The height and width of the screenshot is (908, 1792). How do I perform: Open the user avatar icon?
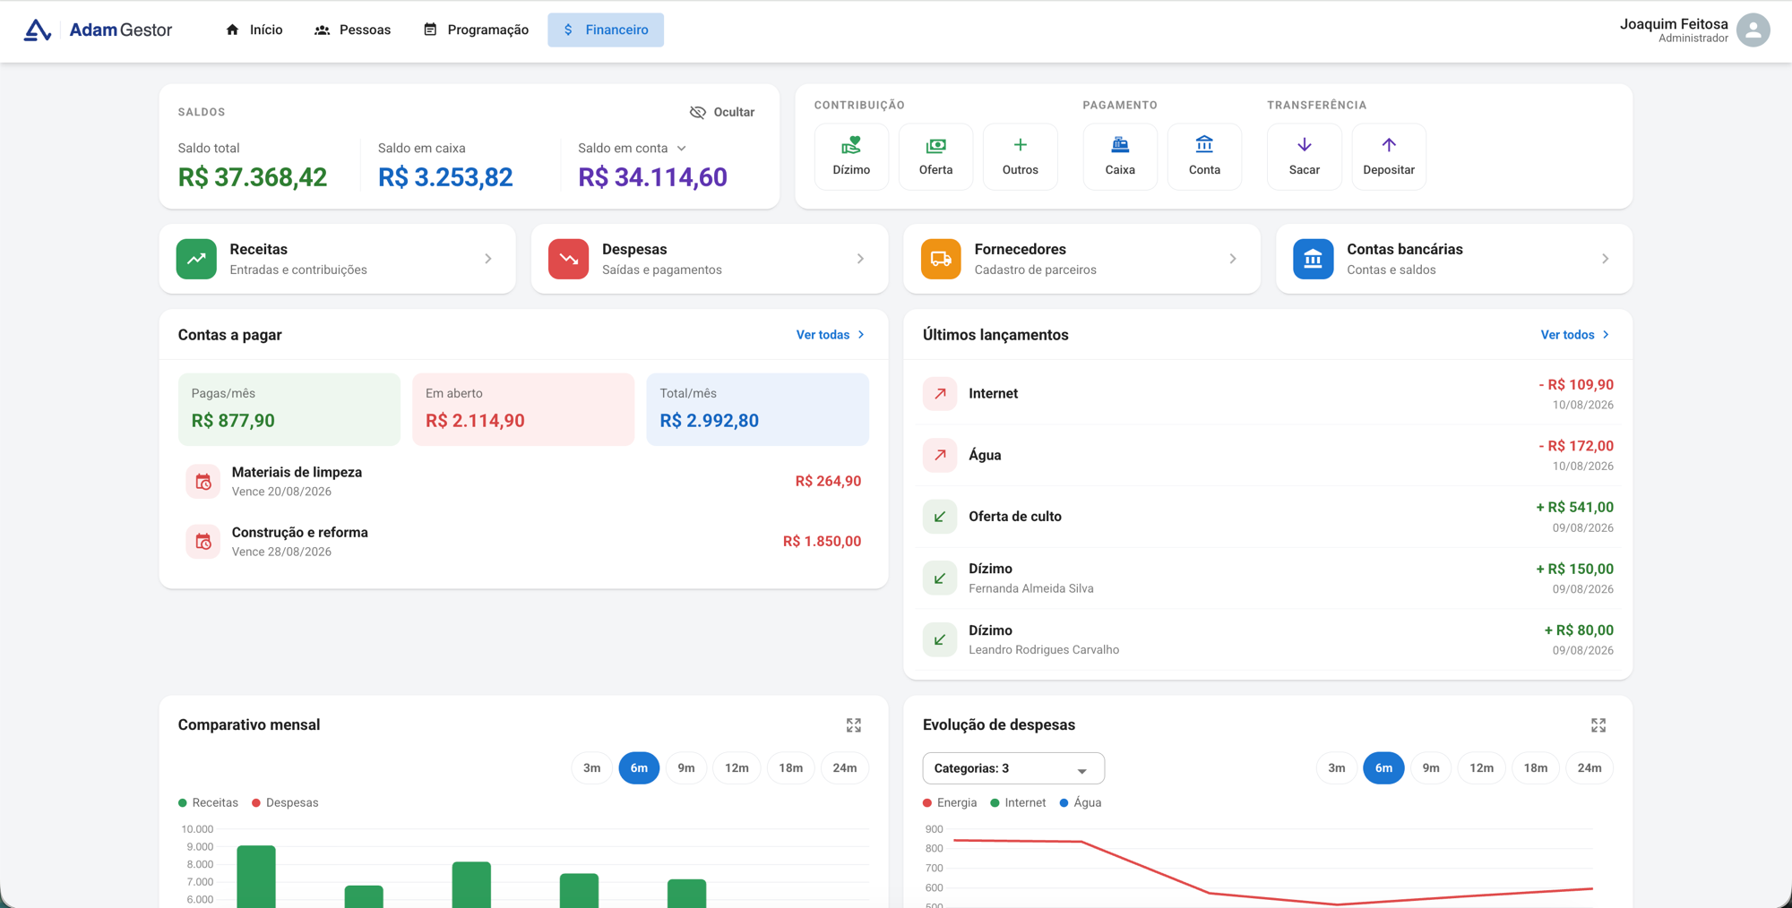click(x=1753, y=30)
